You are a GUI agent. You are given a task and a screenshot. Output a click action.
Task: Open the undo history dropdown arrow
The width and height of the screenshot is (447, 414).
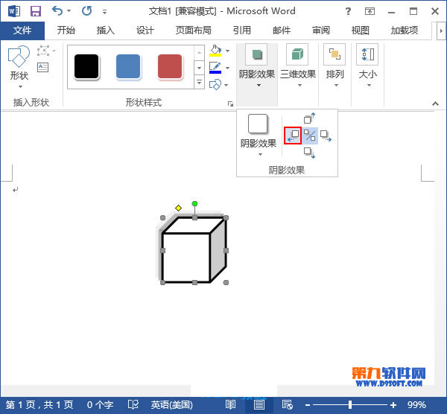coord(69,11)
